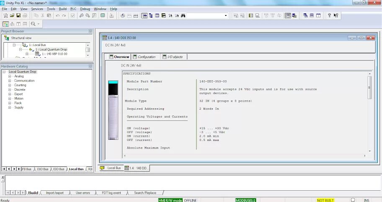Create a new project with New icon
Image resolution: width=382 pixels, height=202 pixels.
point(5,15)
